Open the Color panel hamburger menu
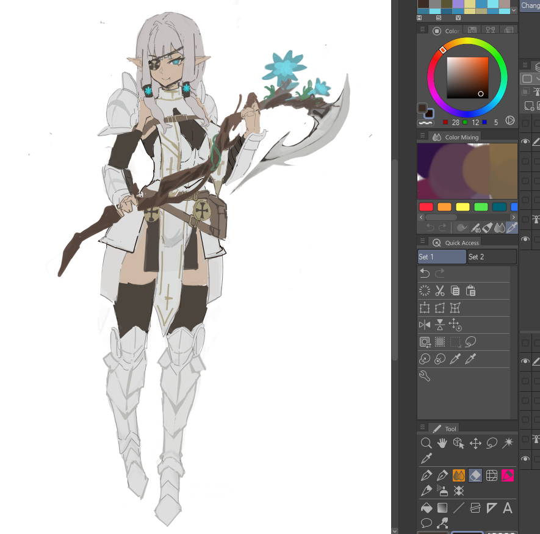This screenshot has width=540, height=534. pyautogui.click(x=422, y=30)
